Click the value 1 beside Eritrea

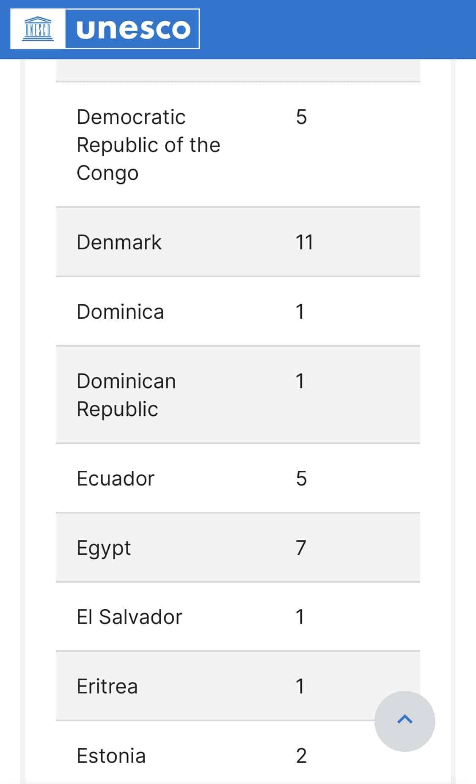[x=300, y=687]
